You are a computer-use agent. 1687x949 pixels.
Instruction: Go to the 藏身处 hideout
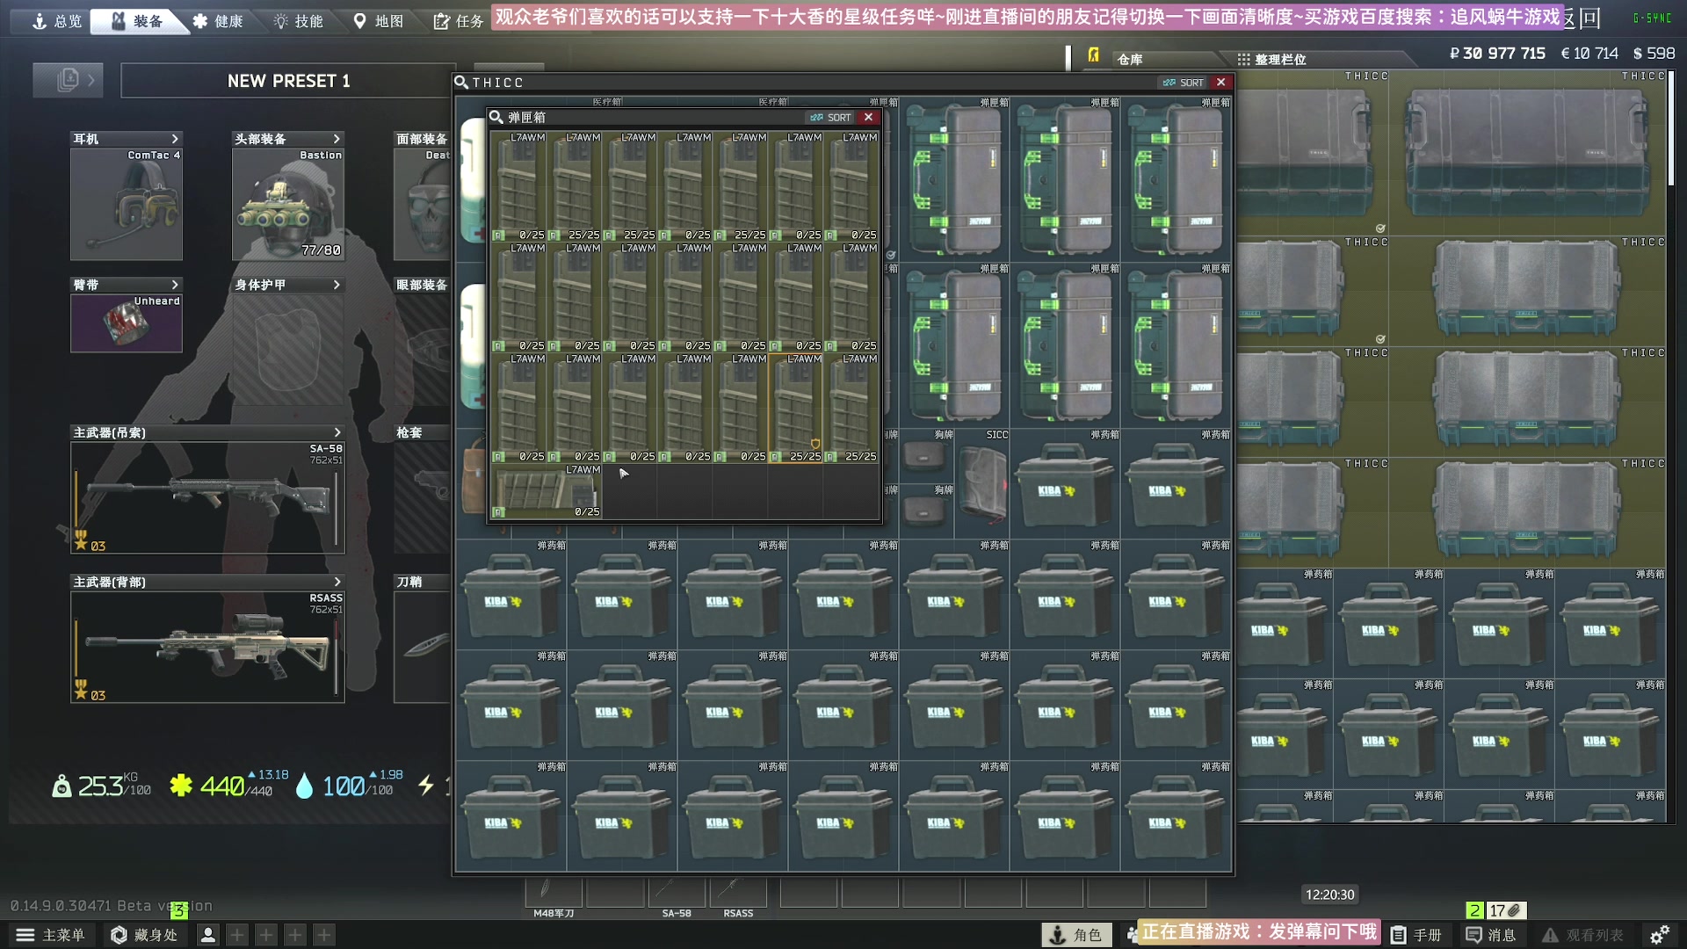145,935
